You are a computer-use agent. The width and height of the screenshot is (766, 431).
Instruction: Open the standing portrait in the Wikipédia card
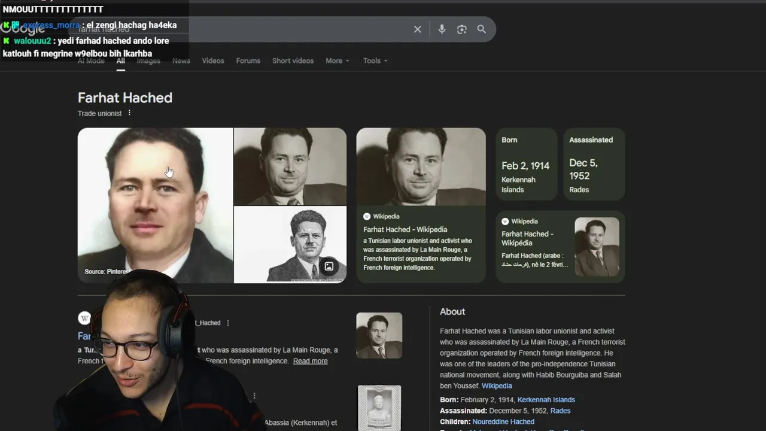tap(597, 247)
